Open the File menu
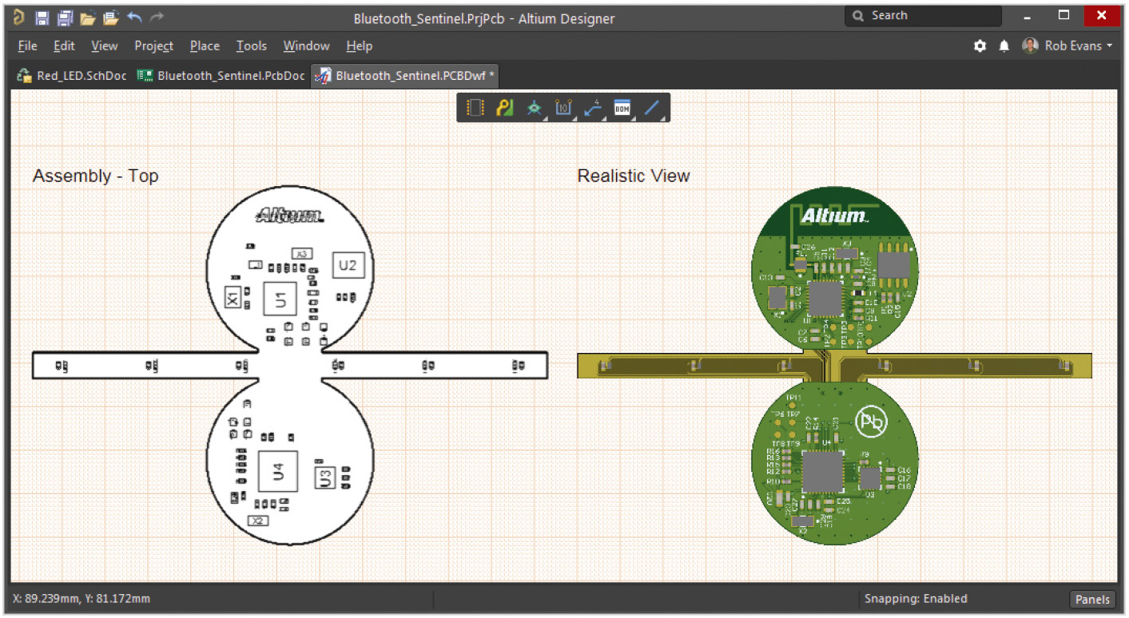Screen dimensions: 1129x618 coord(27,46)
